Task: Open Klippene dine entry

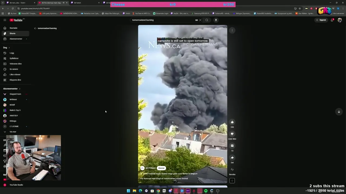Action: pos(15,80)
